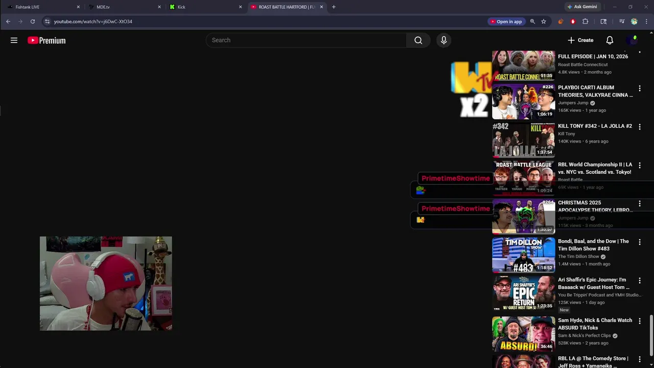Bookmark this page with star icon
Image resolution: width=654 pixels, height=368 pixels.
point(544,21)
